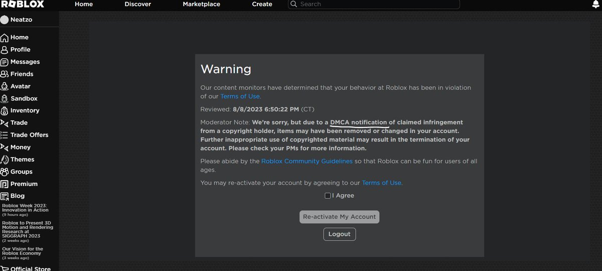Click the Trade Offers label in sidebar

30,135
